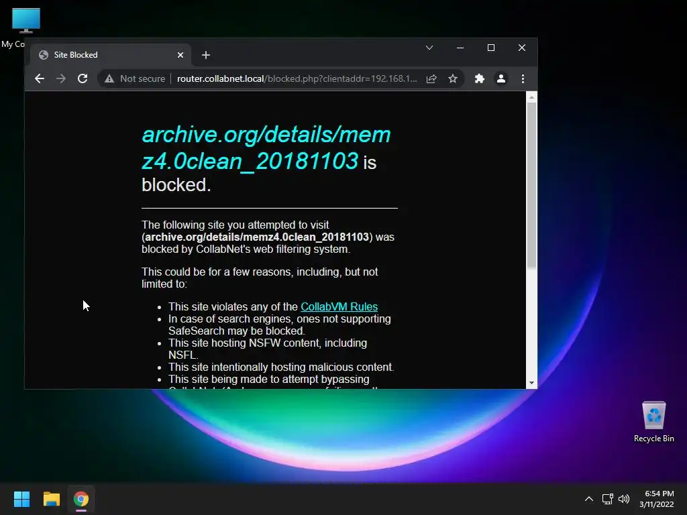The image size is (687, 515).
Task: Open the Chrome profile avatar
Action: 501,79
